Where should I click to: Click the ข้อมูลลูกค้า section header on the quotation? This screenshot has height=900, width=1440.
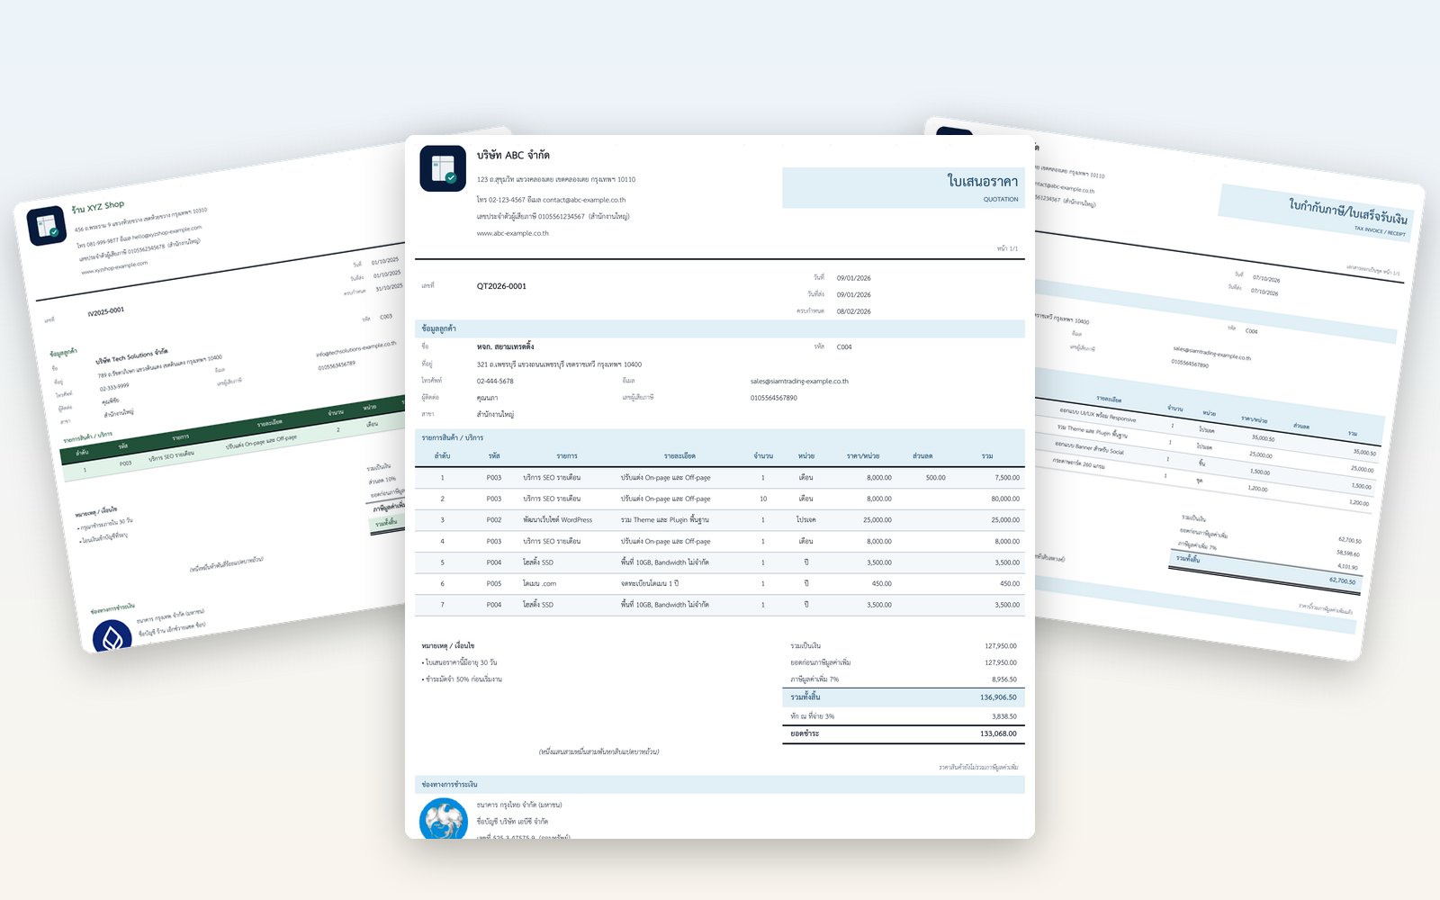(720, 328)
